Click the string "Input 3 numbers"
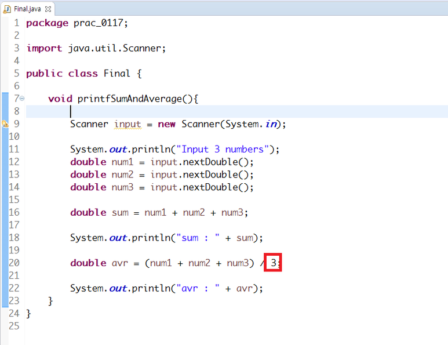This screenshot has height=345, width=448. tap(223, 149)
